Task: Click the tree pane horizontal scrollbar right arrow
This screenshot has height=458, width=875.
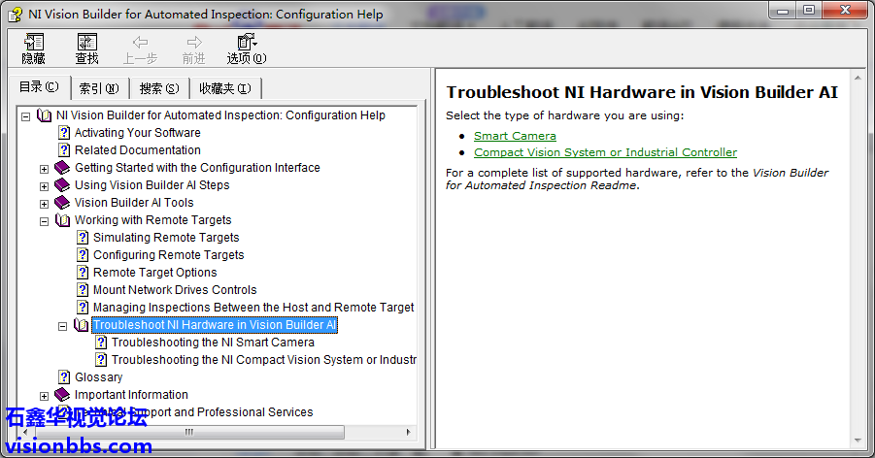Action: coord(408,433)
